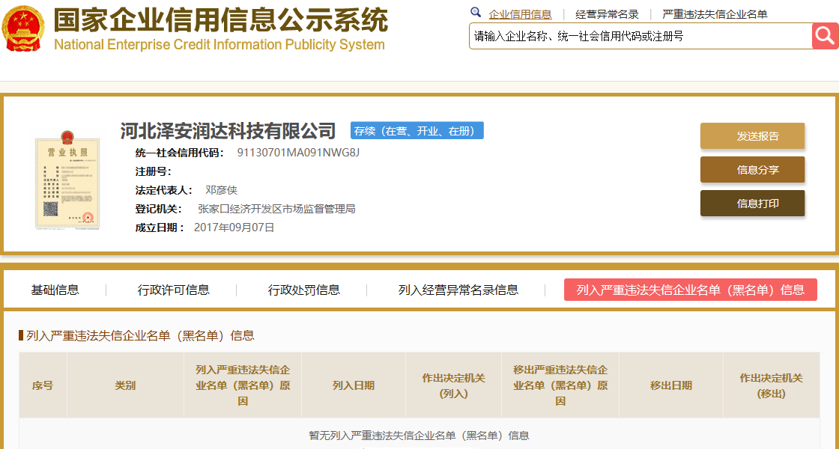Click the establishment date 2017年09月07日
Viewport: 839px width, 449px height.
tap(234, 227)
